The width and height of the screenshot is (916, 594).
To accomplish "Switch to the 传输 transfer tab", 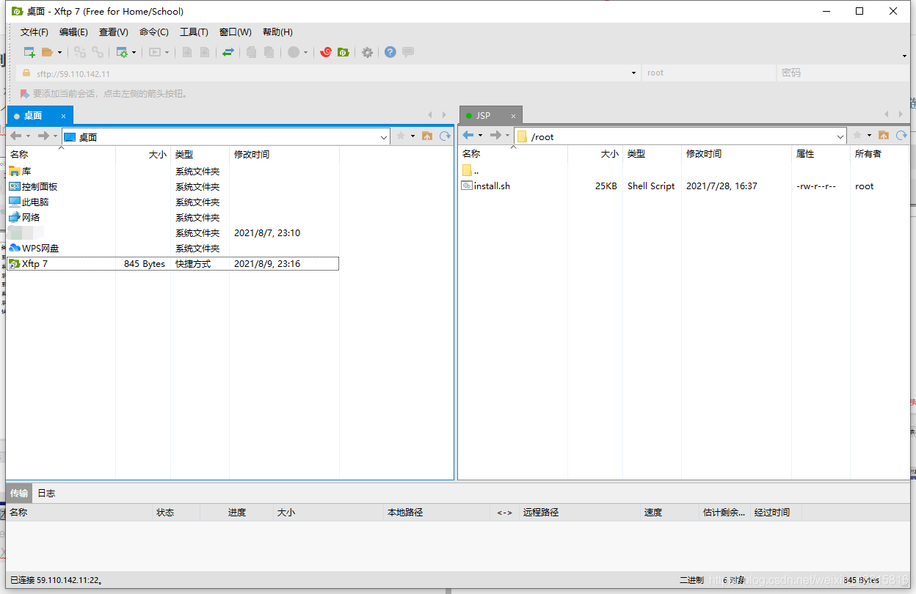I will coord(19,493).
